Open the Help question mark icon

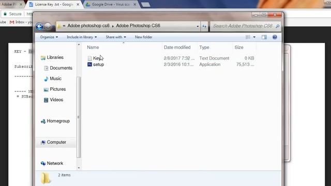(x=275, y=37)
